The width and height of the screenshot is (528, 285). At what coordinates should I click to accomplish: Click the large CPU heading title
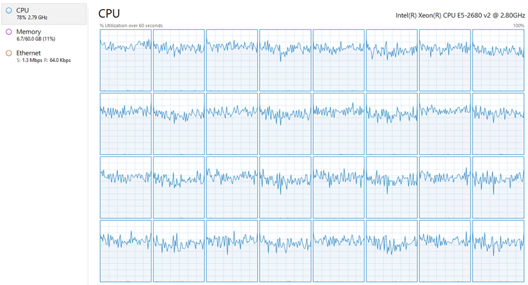pos(109,13)
